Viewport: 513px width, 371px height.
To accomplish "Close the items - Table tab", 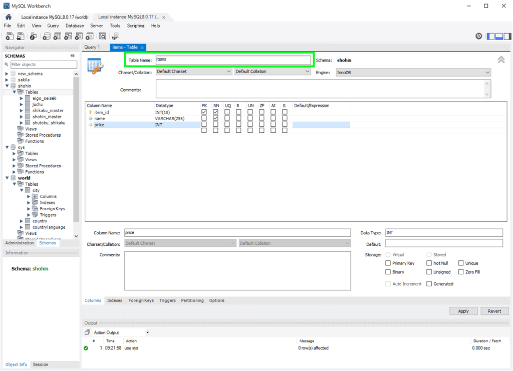I will point(142,48).
